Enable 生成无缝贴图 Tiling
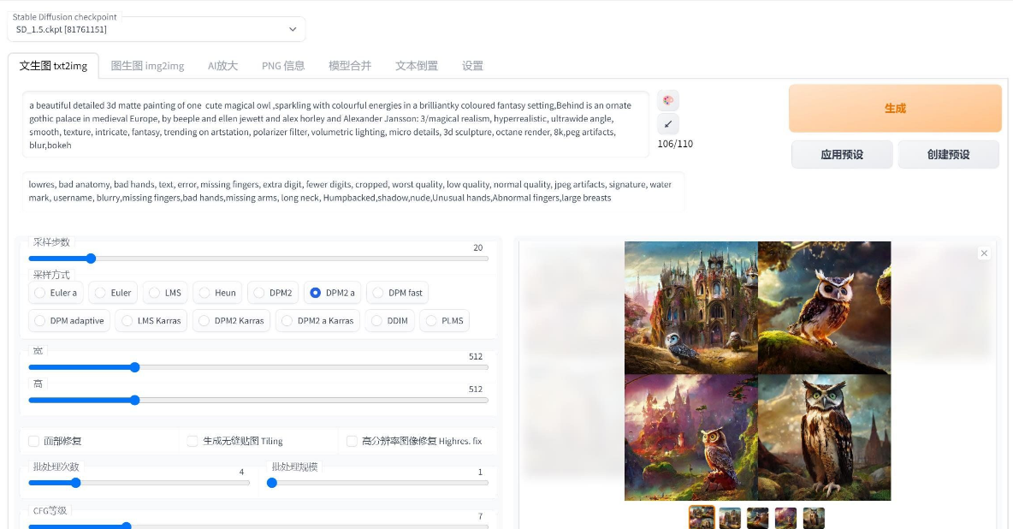1013x529 pixels. tap(193, 441)
